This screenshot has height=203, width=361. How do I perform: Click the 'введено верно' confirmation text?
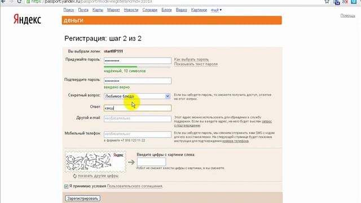click(x=117, y=87)
